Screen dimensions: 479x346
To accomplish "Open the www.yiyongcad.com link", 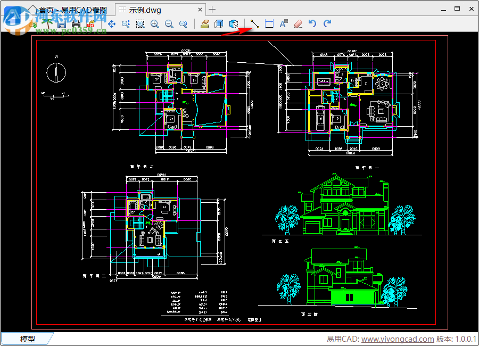I will point(398,339).
